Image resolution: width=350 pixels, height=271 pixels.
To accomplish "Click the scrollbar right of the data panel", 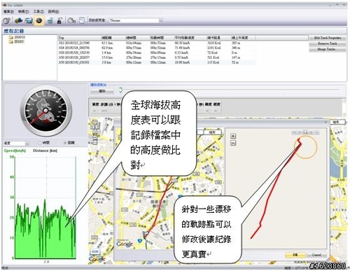I will click(344, 107).
